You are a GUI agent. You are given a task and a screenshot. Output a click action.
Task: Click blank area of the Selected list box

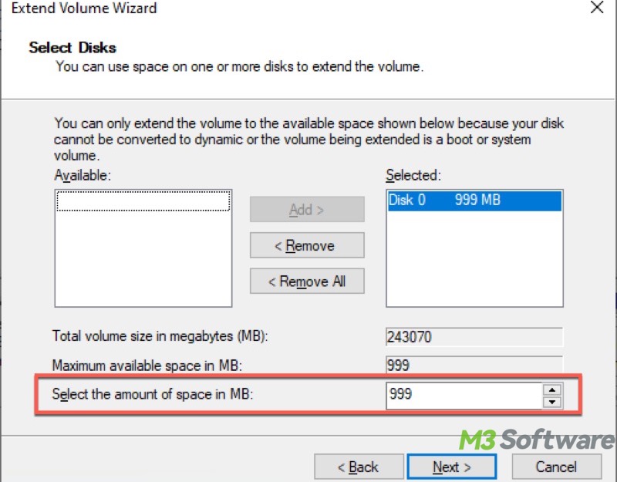click(x=474, y=262)
